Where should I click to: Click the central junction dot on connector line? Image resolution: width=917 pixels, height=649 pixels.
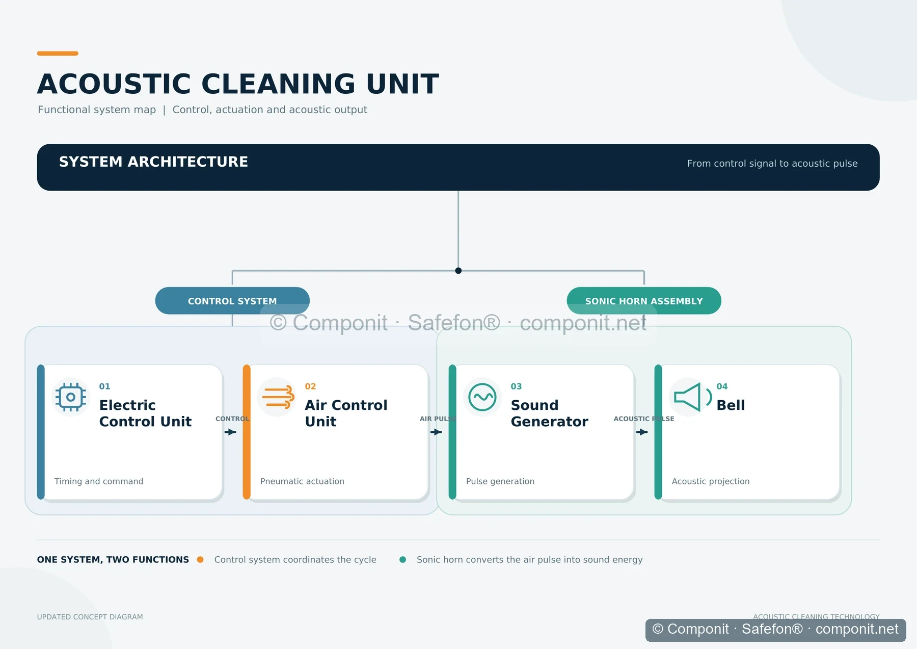[459, 271]
